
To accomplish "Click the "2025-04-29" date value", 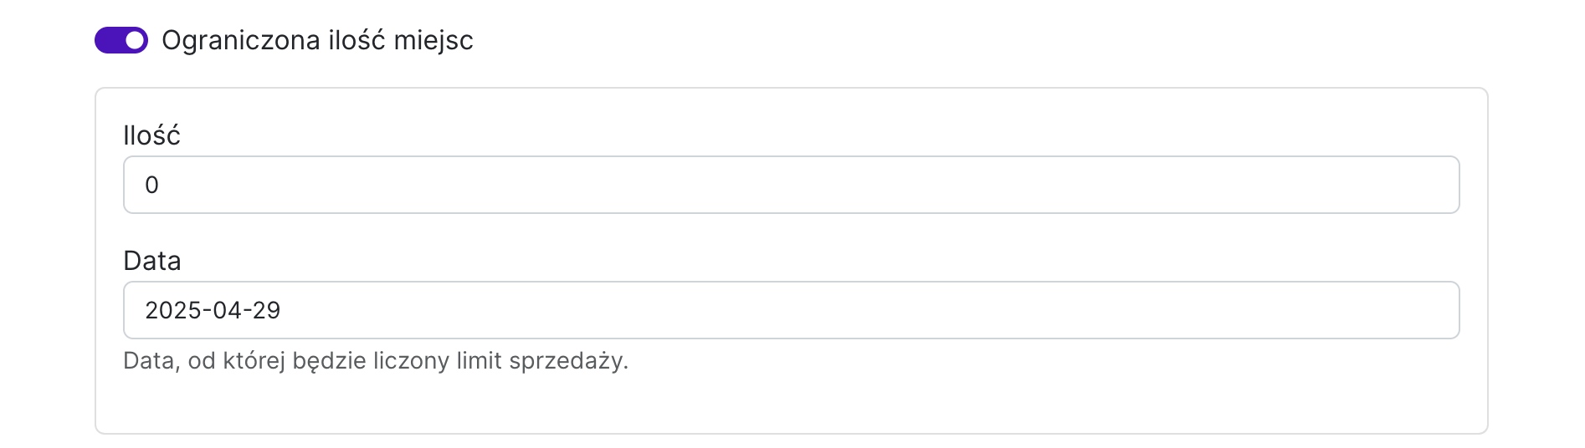I will tap(213, 310).
